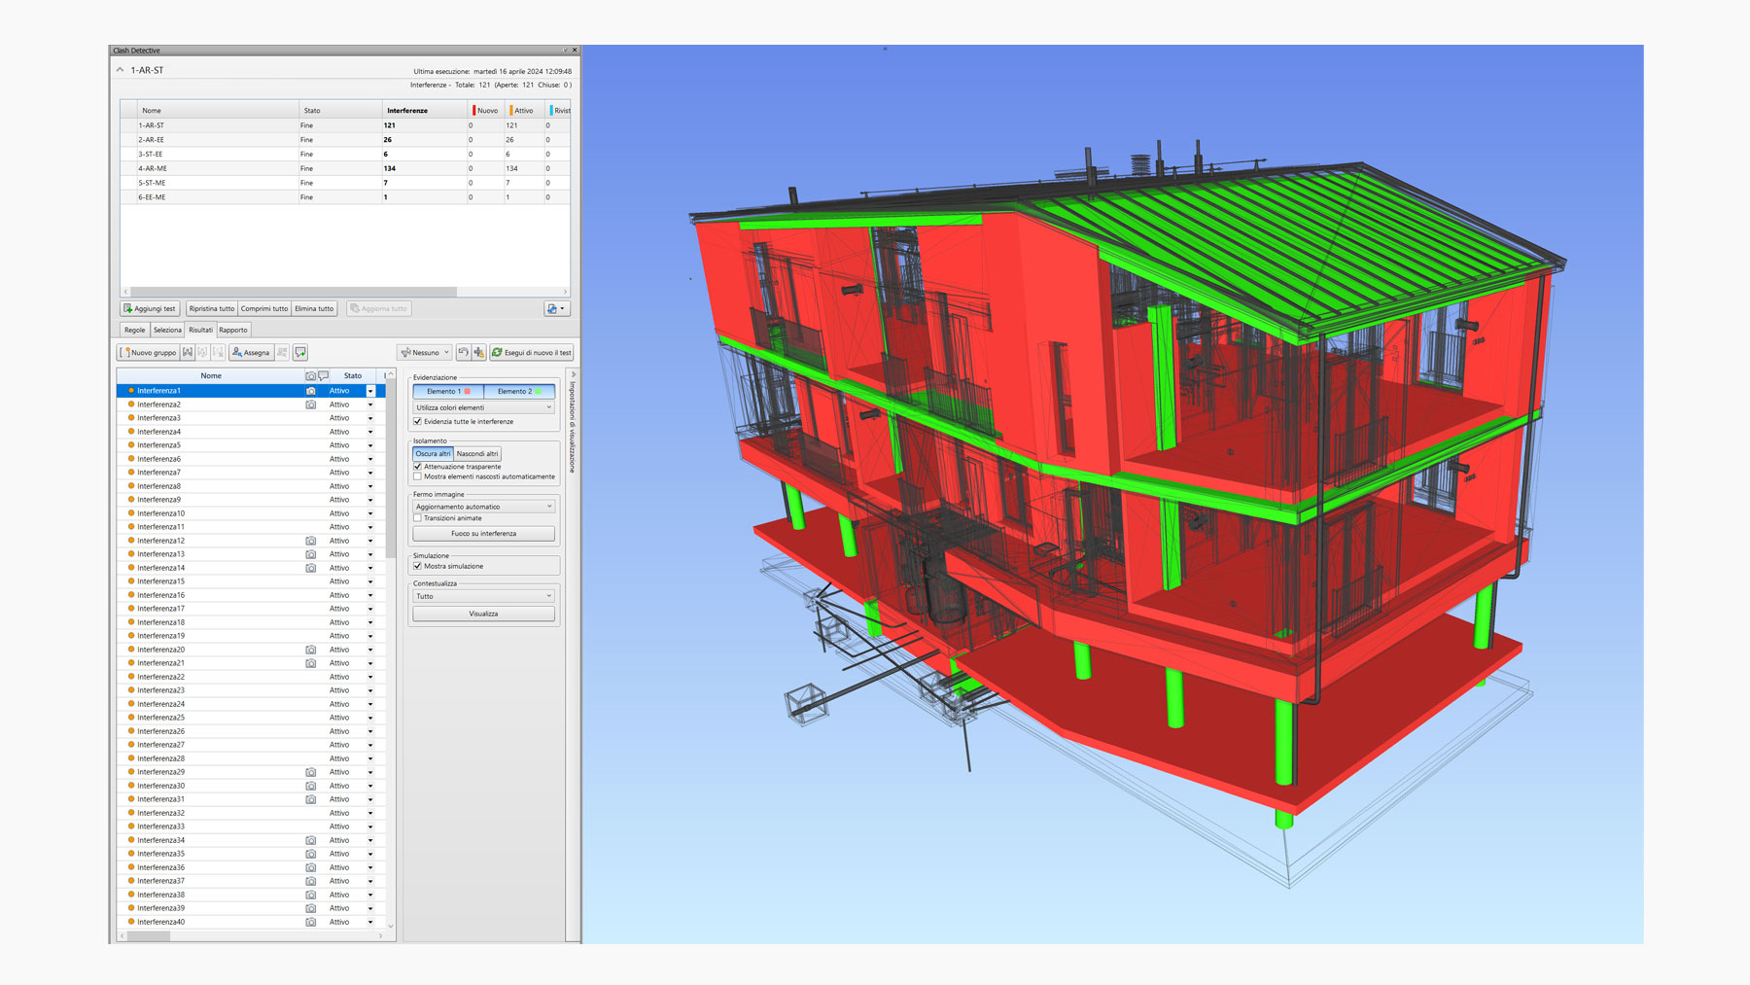Enable Transizioni animate checkbox
The height and width of the screenshot is (985, 1750).
(418, 518)
